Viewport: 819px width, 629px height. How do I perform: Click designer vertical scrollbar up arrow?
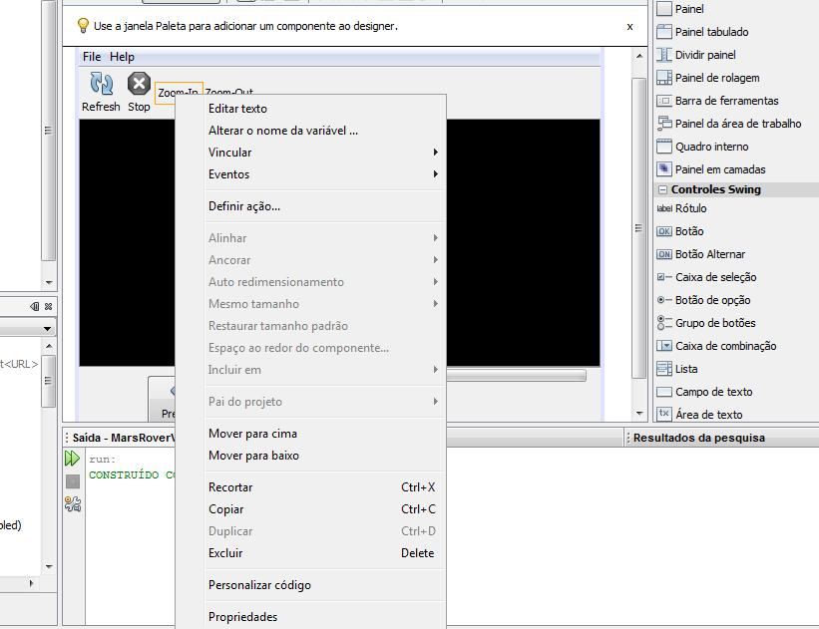coord(639,56)
